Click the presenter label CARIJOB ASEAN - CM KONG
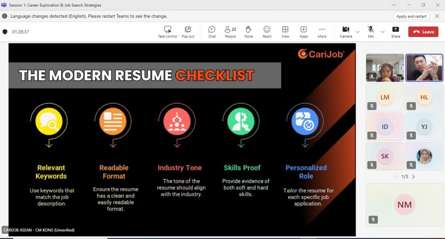 coord(39,230)
